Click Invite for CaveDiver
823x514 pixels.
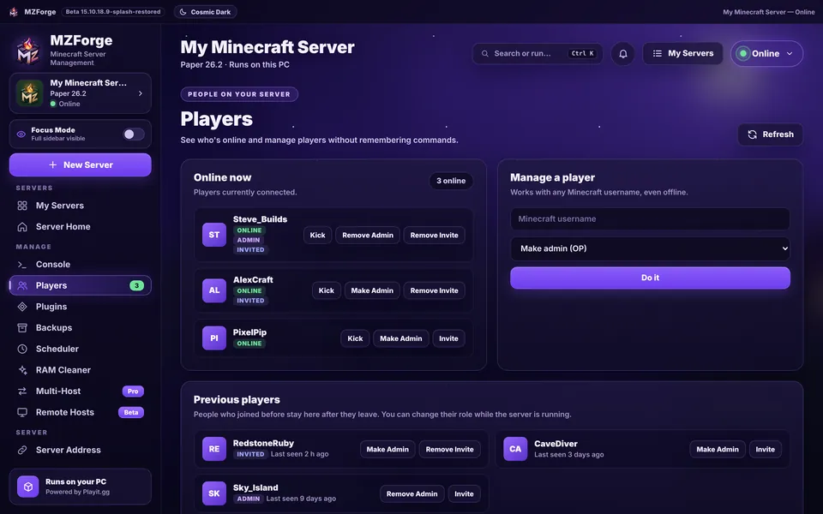[766, 450]
